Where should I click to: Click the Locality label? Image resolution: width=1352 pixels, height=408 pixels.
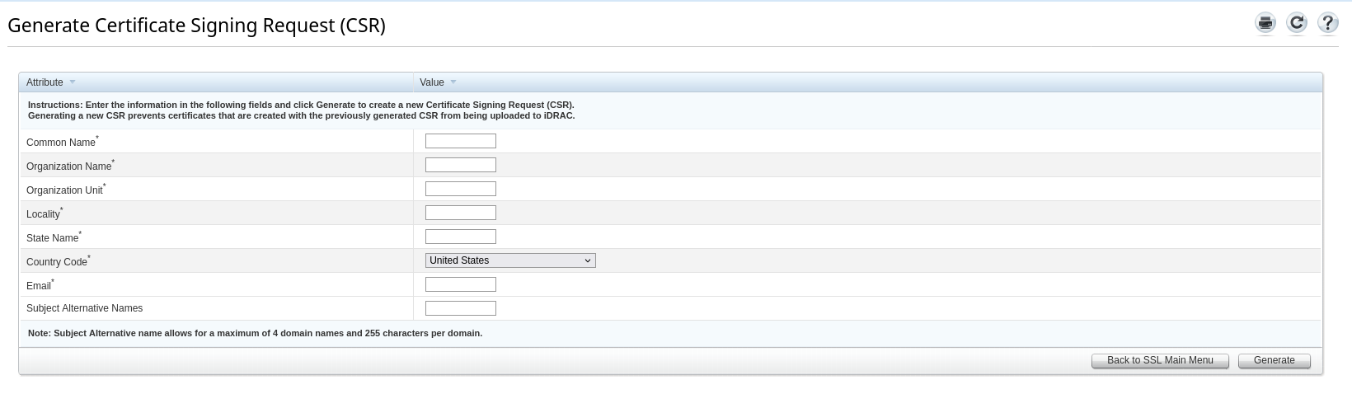coord(45,213)
